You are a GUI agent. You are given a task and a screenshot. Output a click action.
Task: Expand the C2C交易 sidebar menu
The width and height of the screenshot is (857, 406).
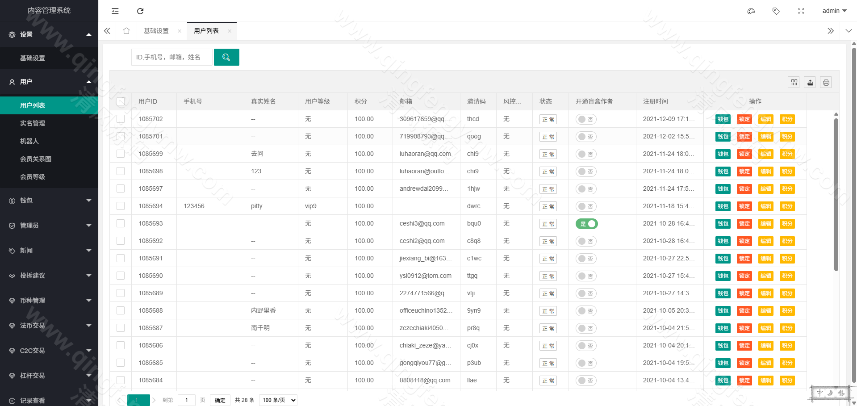49,351
